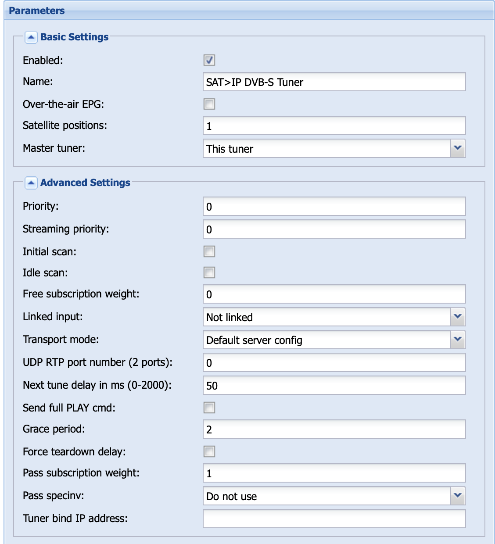Open the Linked input dropdown arrow
This screenshot has height=544, width=495.
coord(458,317)
